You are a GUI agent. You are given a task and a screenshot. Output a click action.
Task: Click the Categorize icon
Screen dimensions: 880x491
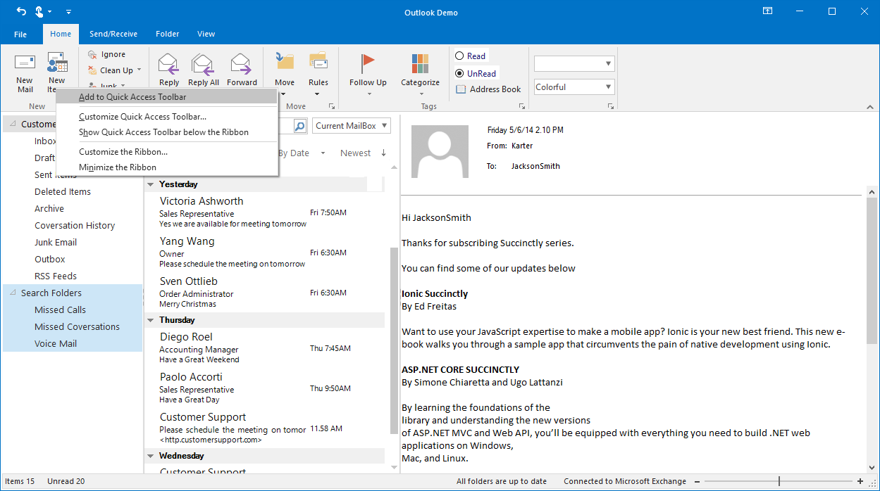pyautogui.click(x=420, y=70)
